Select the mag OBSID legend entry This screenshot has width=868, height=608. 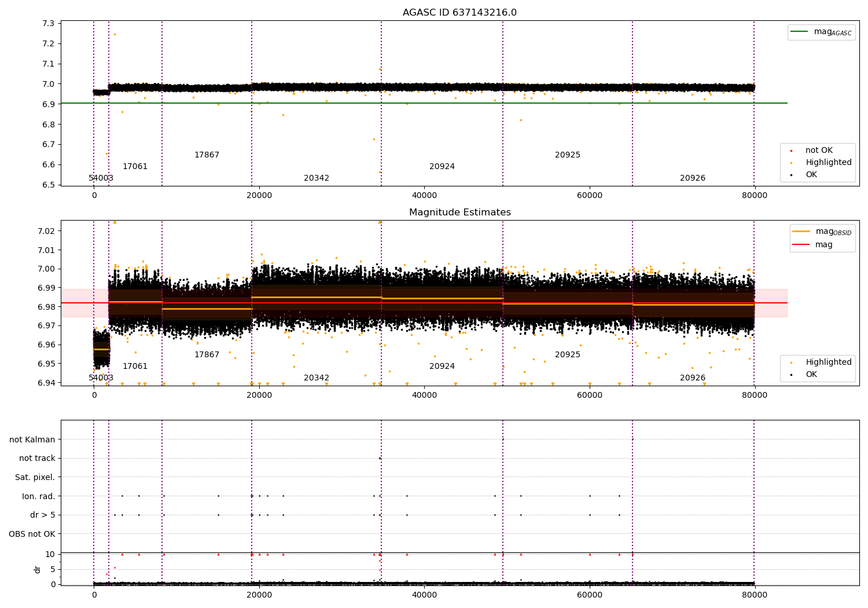[822, 232]
